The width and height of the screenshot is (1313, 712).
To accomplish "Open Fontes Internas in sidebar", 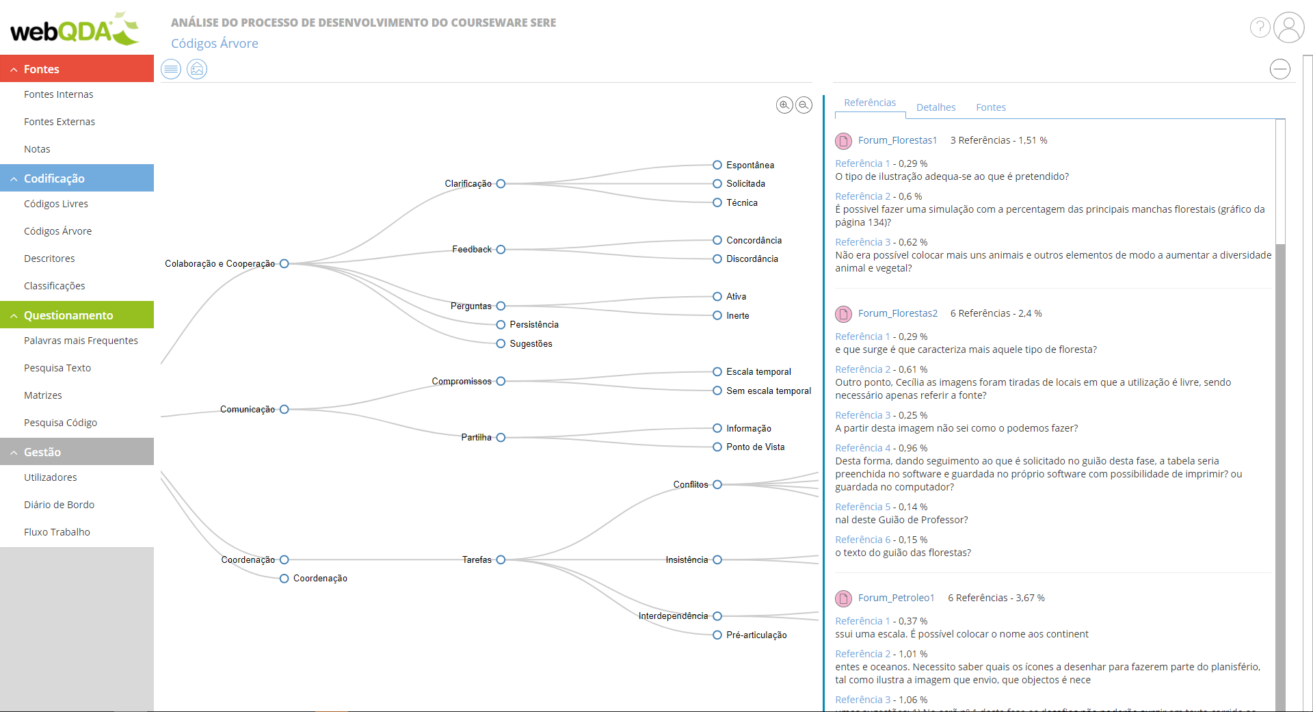I will click(59, 94).
